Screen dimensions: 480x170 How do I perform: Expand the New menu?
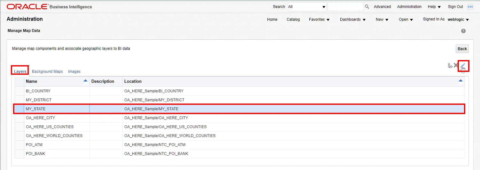pyautogui.click(x=382, y=19)
